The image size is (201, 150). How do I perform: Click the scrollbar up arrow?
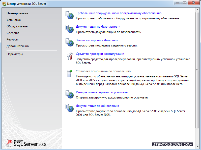[197, 10]
